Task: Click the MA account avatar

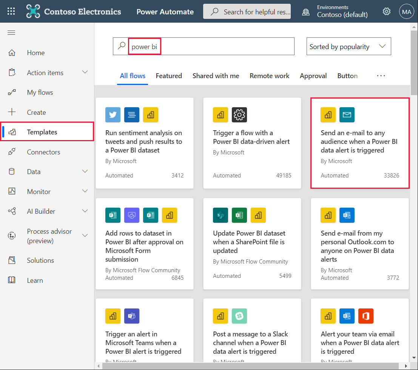Action: click(x=407, y=11)
